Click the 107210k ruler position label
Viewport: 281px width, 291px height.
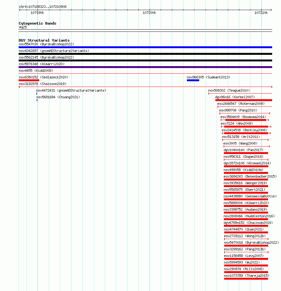pyautogui.click(x=261, y=13)
